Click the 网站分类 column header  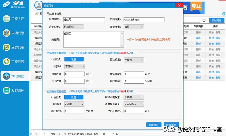click(x=38, y=26)
